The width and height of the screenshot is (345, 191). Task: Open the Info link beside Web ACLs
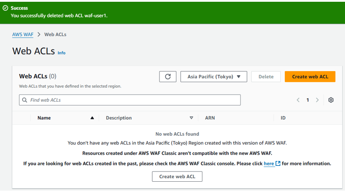(x=62, y=53)
